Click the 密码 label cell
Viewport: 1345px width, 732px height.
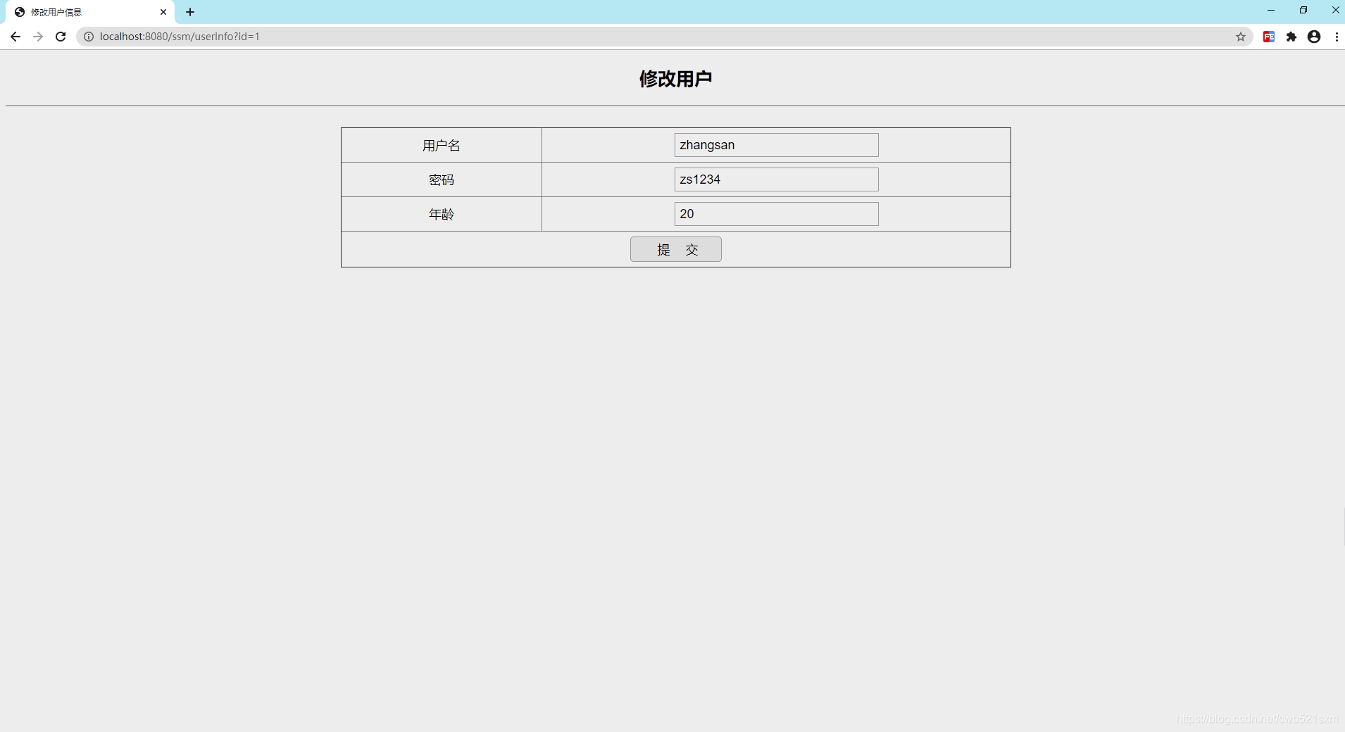442,179
